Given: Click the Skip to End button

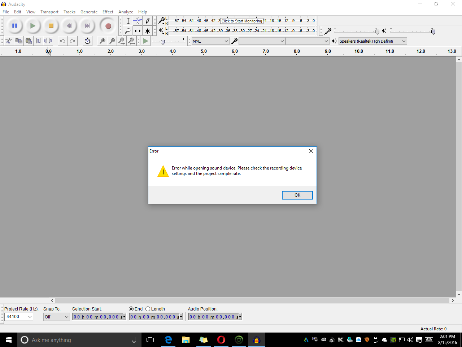Looking at the screenshot, I should click(87, 26).
